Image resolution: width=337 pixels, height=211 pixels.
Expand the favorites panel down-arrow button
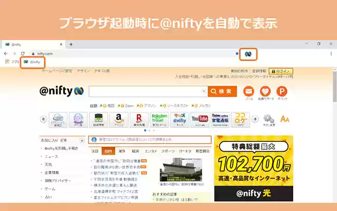(82, 141)
